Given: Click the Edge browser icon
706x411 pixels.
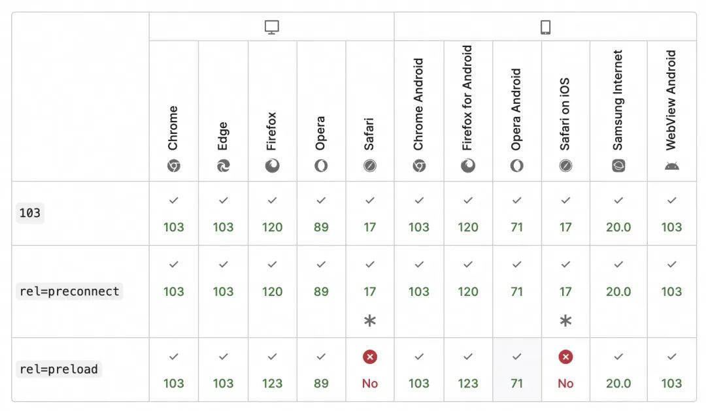Looking at the screenshot, I should 223,166.
